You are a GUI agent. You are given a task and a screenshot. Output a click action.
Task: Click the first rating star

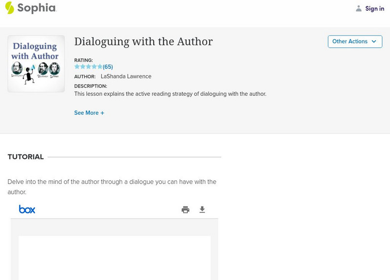click(x=77, y=67)
